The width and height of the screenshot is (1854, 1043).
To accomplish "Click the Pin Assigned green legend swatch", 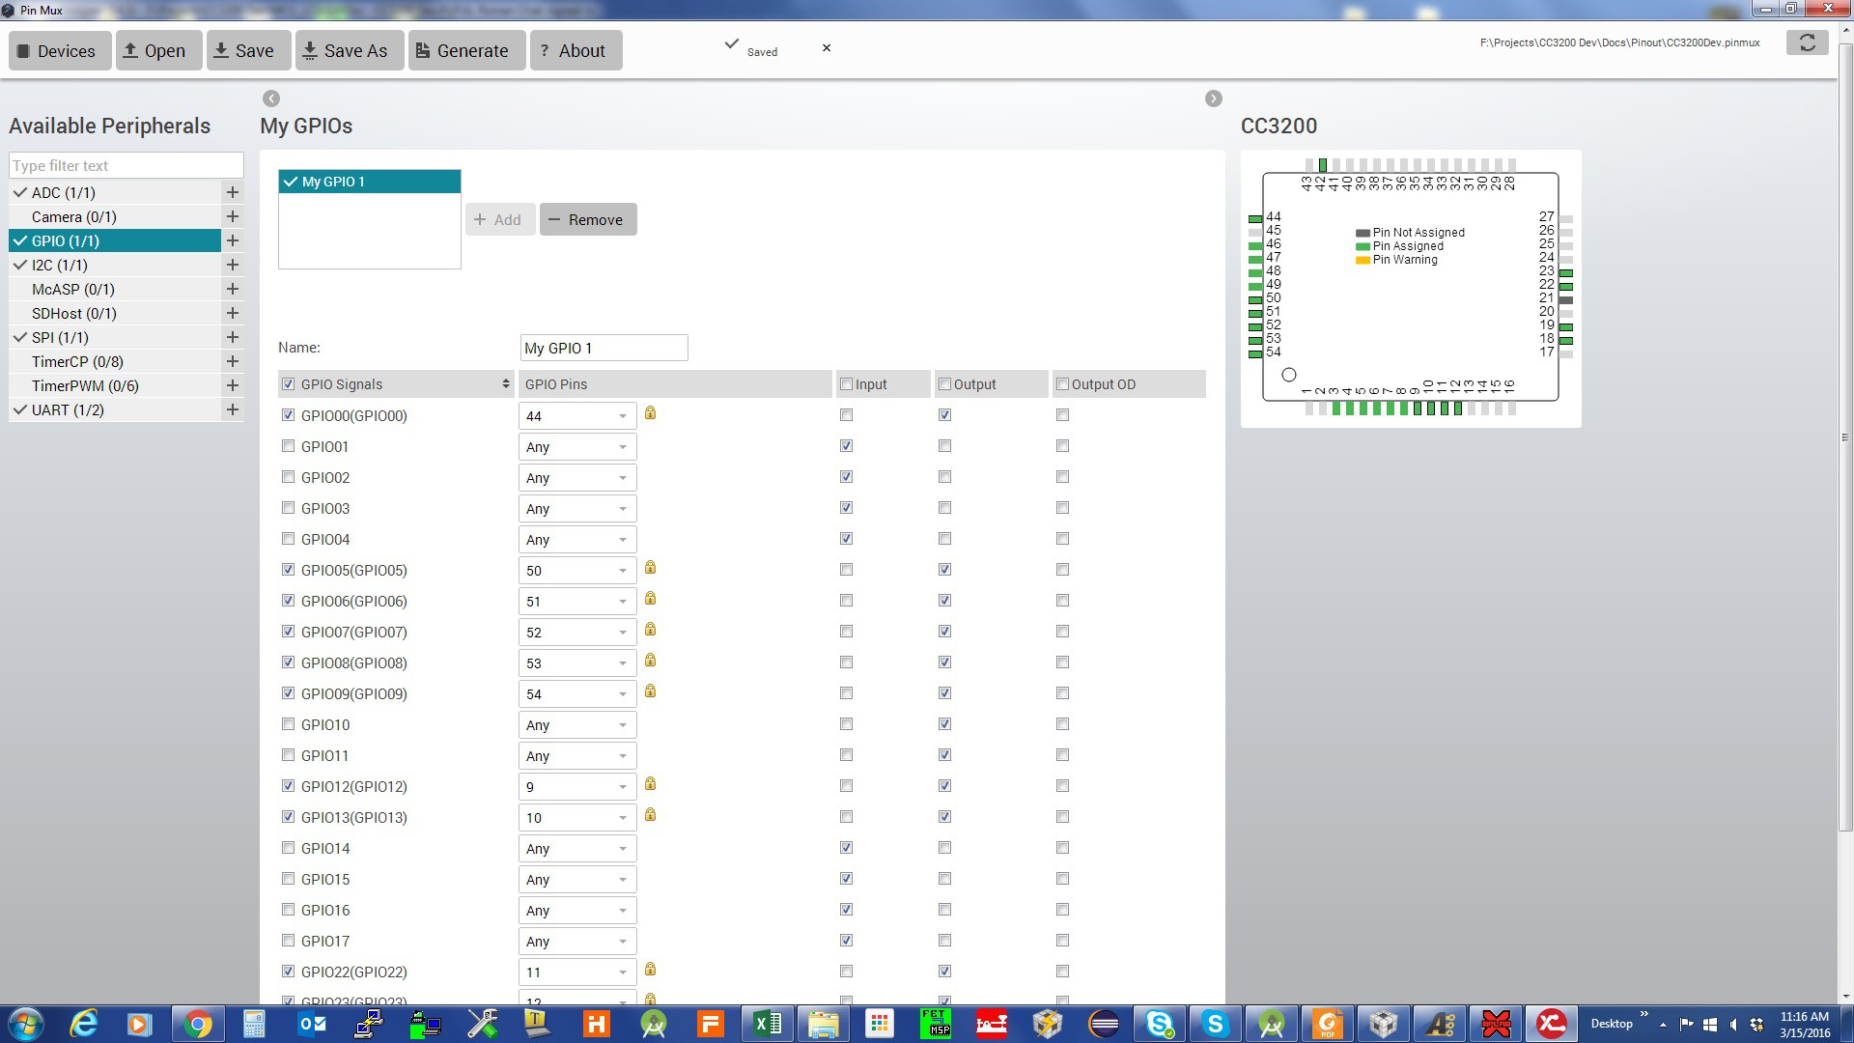I will [1362, 246].
